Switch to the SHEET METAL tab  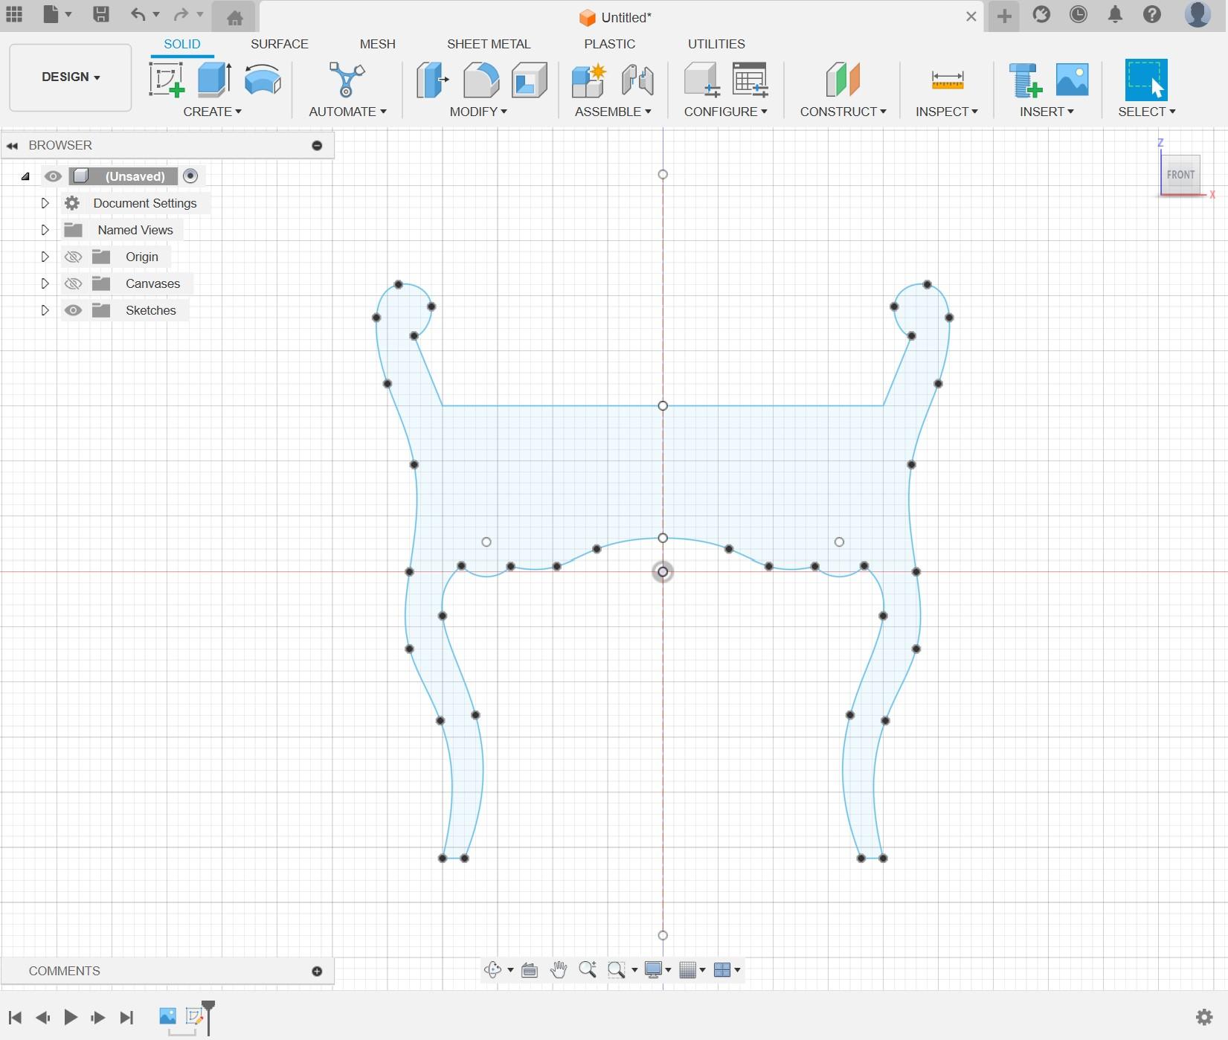tap(489, 44)
